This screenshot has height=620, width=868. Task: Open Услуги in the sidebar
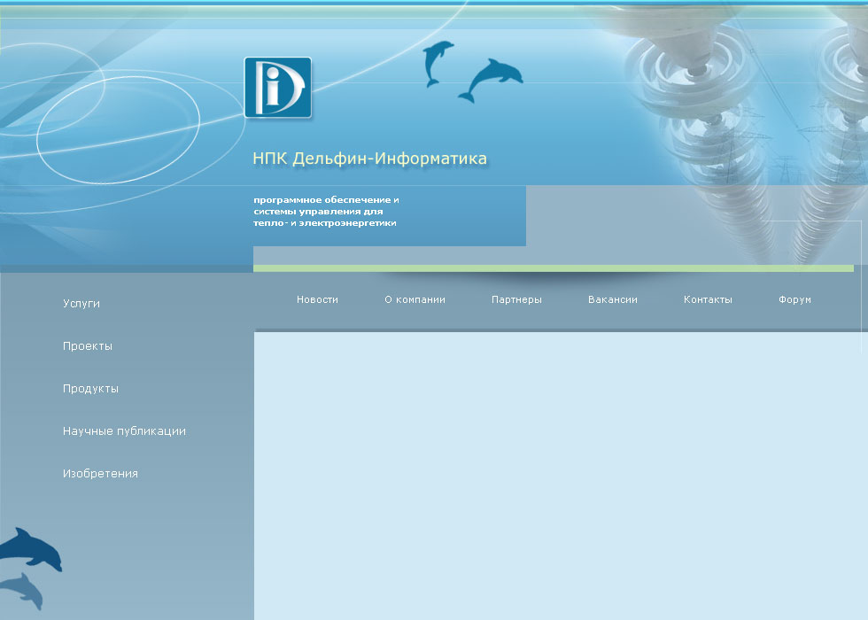[81, 303]
